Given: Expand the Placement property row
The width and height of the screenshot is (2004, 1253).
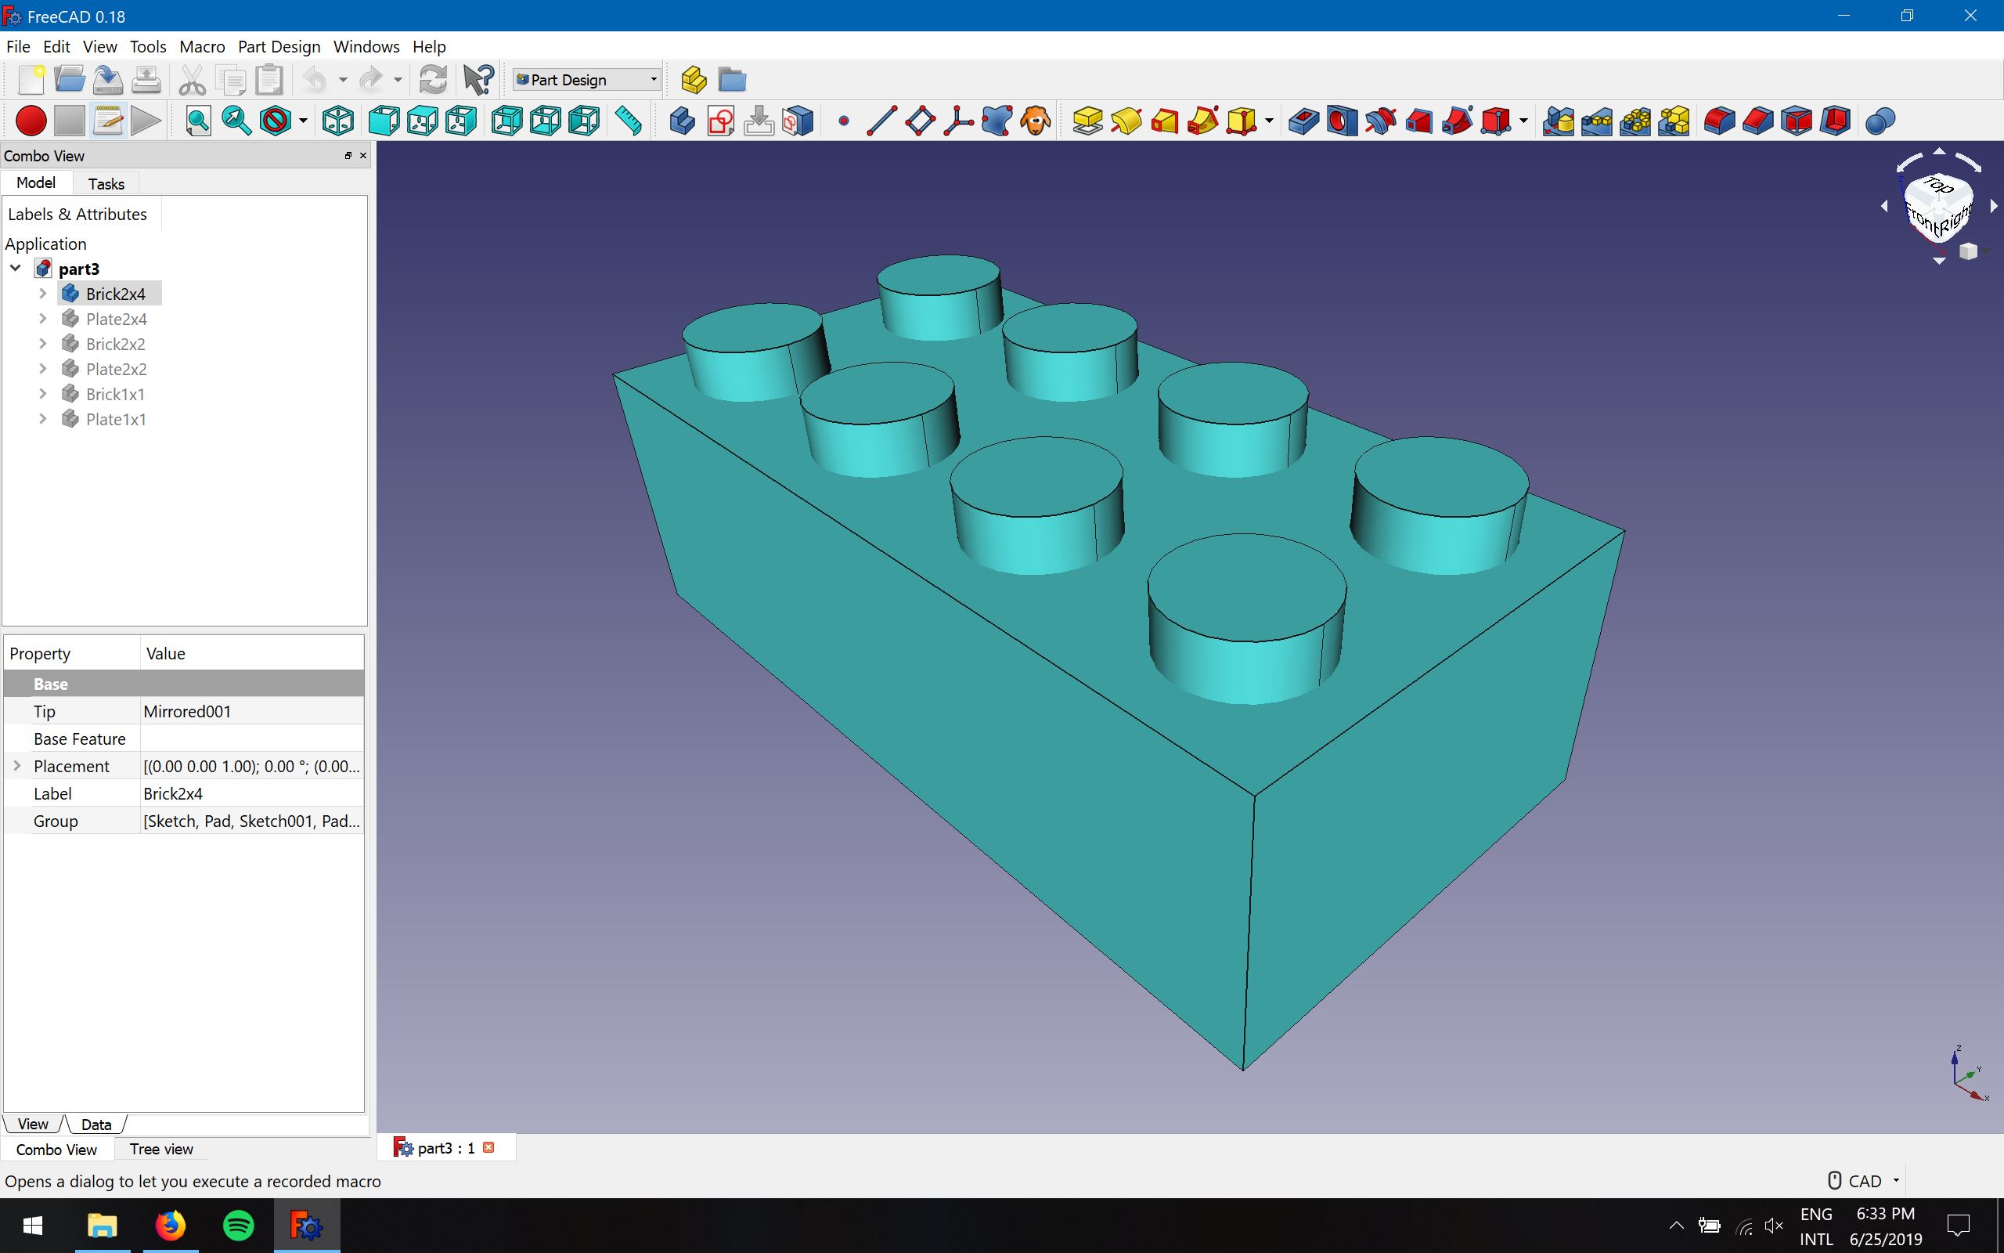Looking at the screenshot, I should 16,766.
